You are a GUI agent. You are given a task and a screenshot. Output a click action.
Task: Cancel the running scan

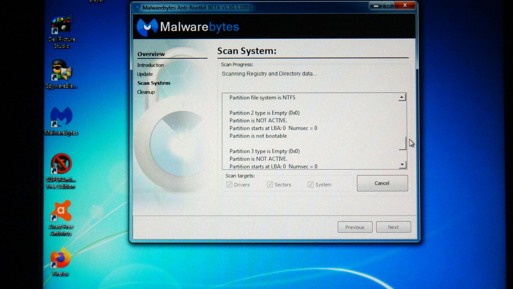[x=382, y=183]
